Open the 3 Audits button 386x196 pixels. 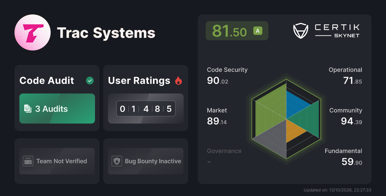[57, 109]
